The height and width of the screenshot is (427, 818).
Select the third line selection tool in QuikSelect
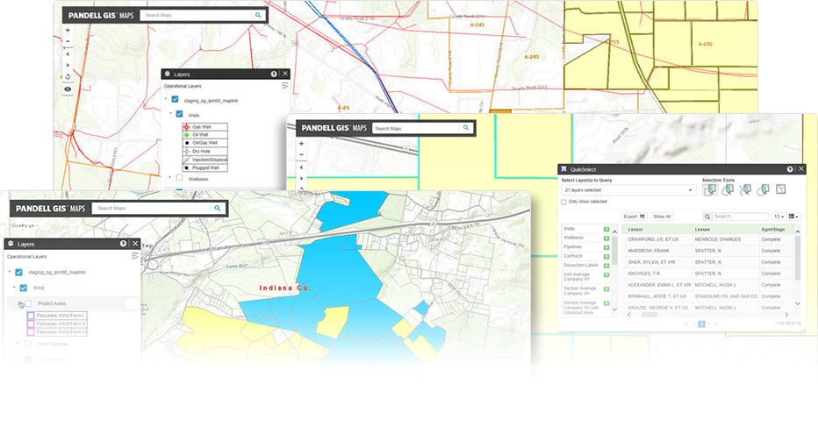coord(745,189)
